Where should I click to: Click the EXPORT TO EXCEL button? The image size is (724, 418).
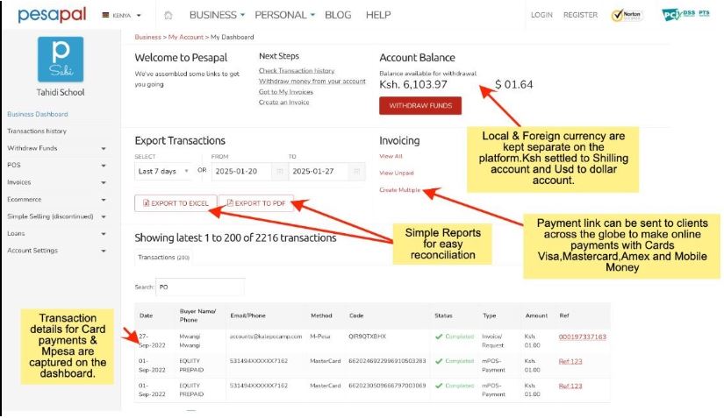pyautogui.click(x=176, y=203)
